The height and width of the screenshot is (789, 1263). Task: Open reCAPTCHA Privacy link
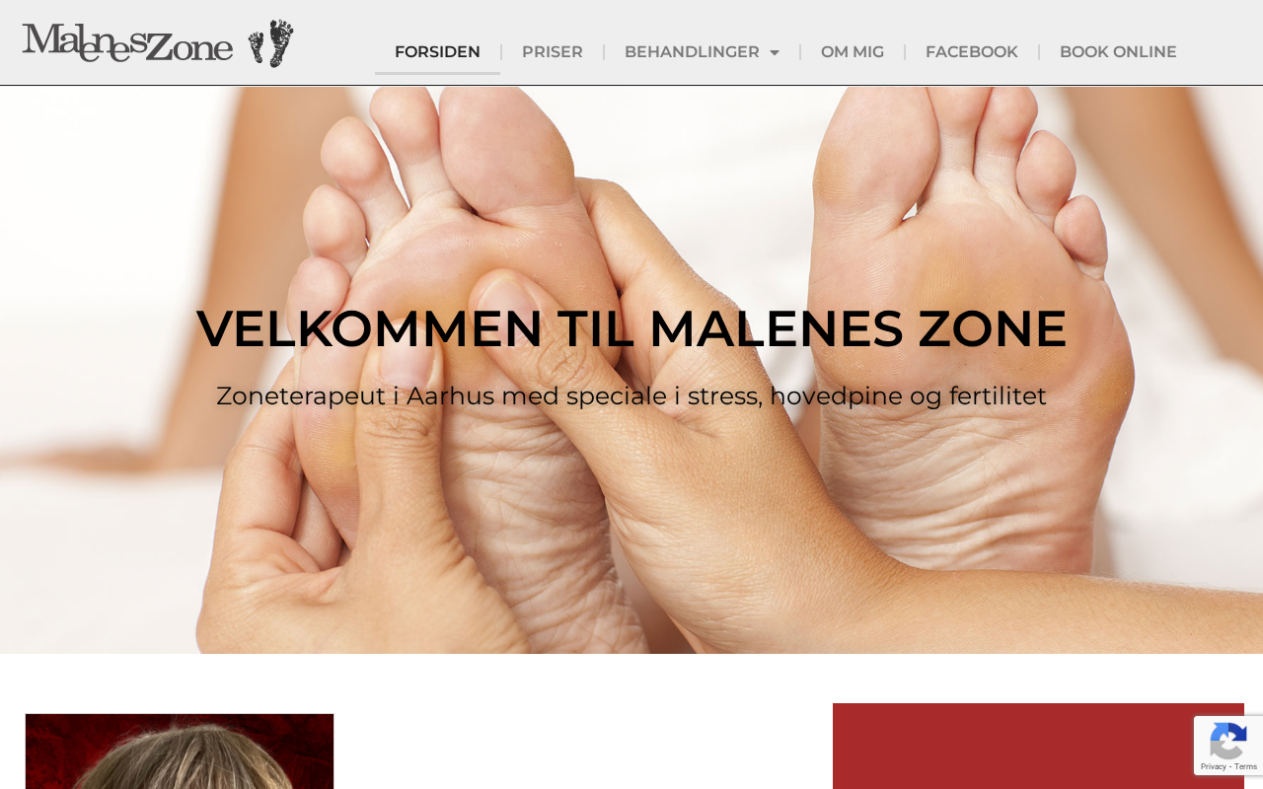(x=1213, y=766)
